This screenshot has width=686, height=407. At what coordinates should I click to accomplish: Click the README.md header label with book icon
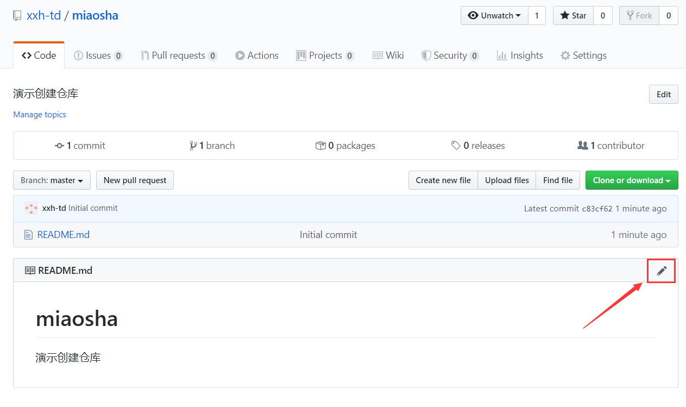click(59, 271)
